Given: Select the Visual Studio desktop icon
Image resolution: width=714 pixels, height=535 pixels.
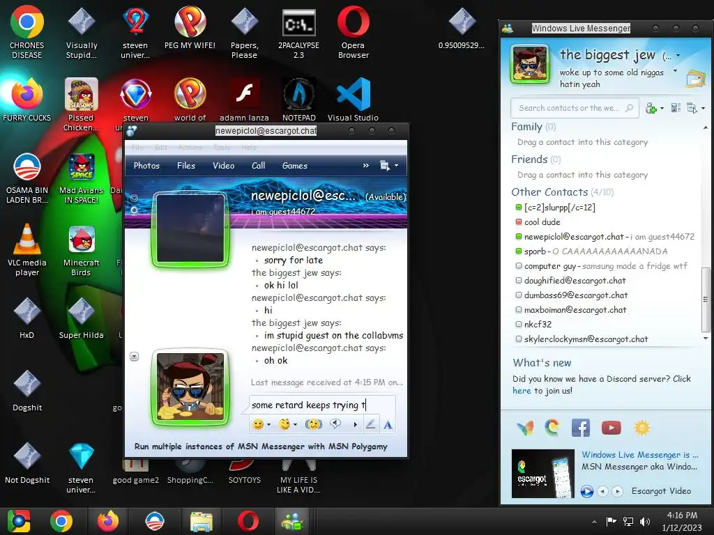Looking at the screenshot, I should tap(353, 100).
